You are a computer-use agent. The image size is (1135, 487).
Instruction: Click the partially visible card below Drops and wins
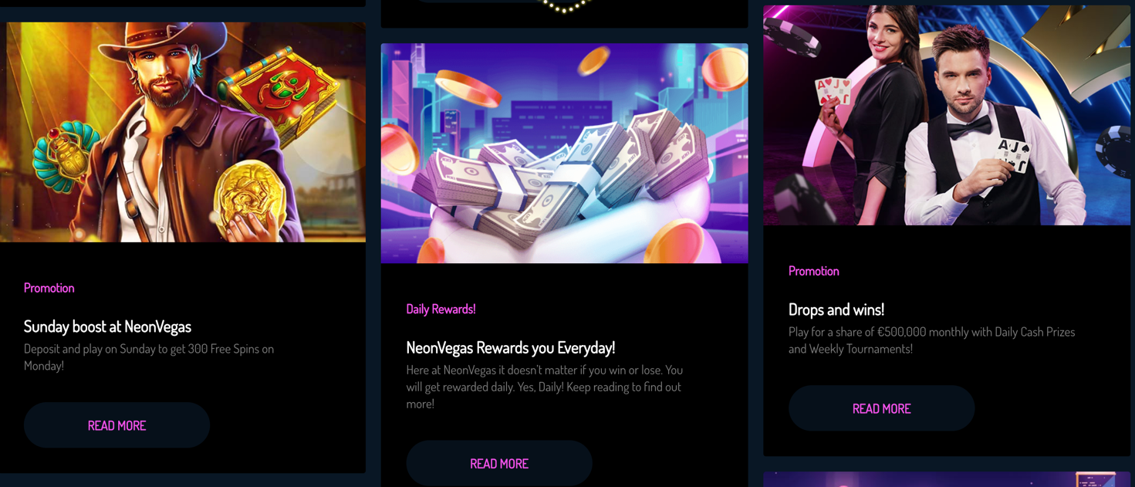point(947,479)
